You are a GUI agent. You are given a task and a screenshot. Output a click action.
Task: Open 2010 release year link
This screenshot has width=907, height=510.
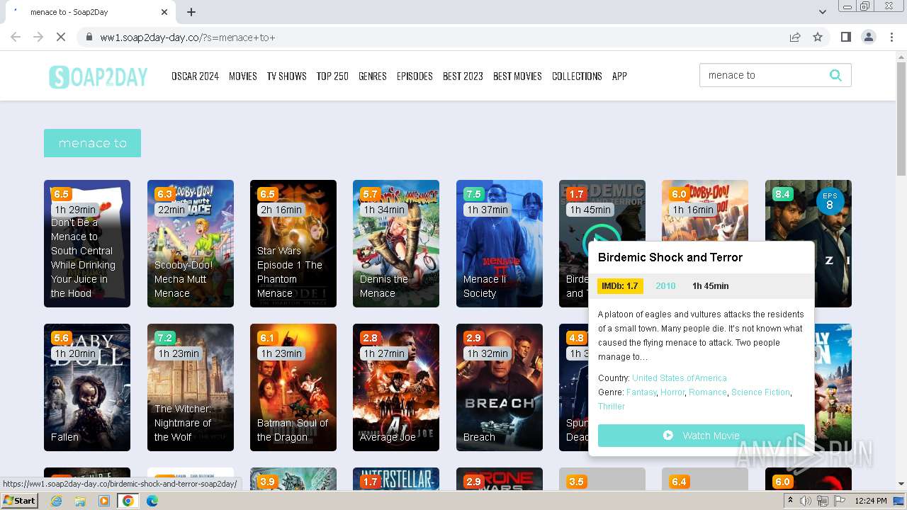click(665, 286)
